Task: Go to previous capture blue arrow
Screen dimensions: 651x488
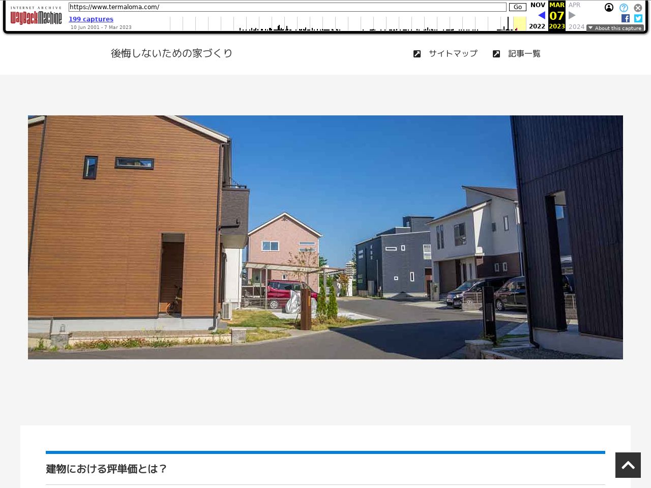Action: [x=541, y=15]
